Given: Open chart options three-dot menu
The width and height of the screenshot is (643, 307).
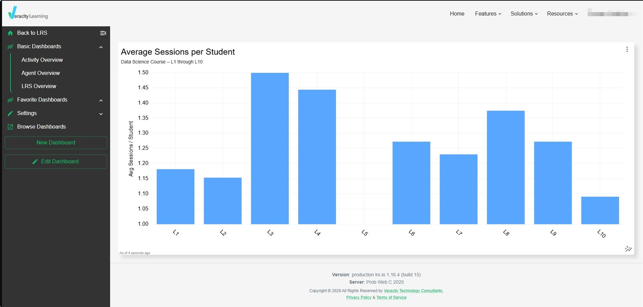Looking at the screenshot, I should click(x=627, y=49).
